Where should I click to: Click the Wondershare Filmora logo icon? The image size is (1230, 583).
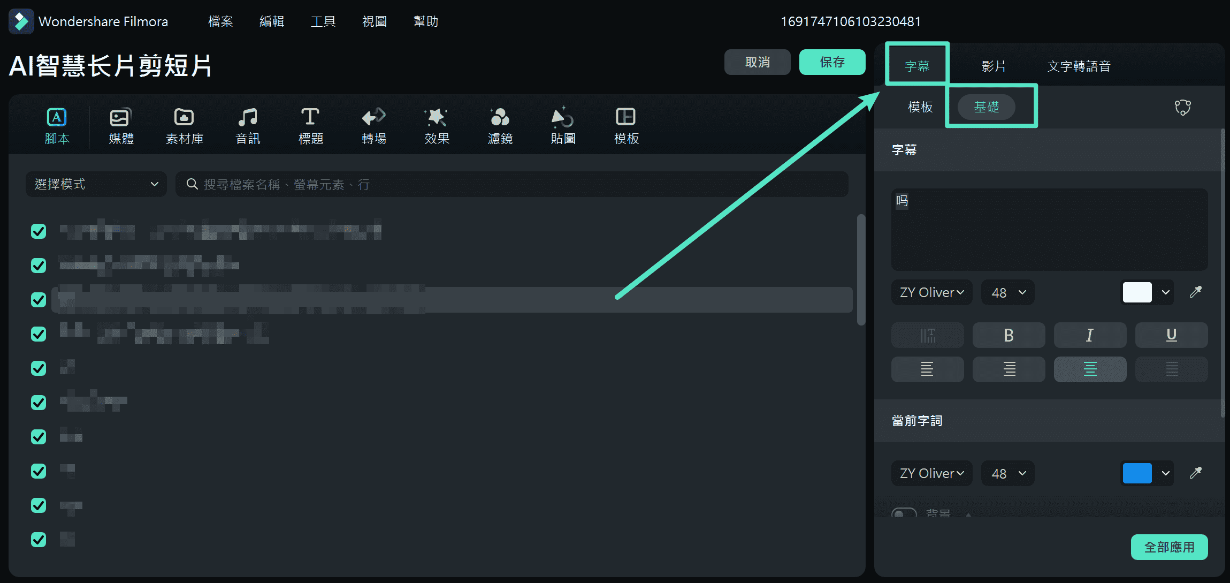[21, 21]
